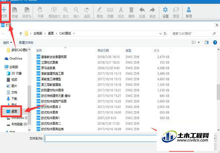Viewport: 220px width, 153px height.
Task: Close the 打开 dialog
Action: click(x=217, y=25)
